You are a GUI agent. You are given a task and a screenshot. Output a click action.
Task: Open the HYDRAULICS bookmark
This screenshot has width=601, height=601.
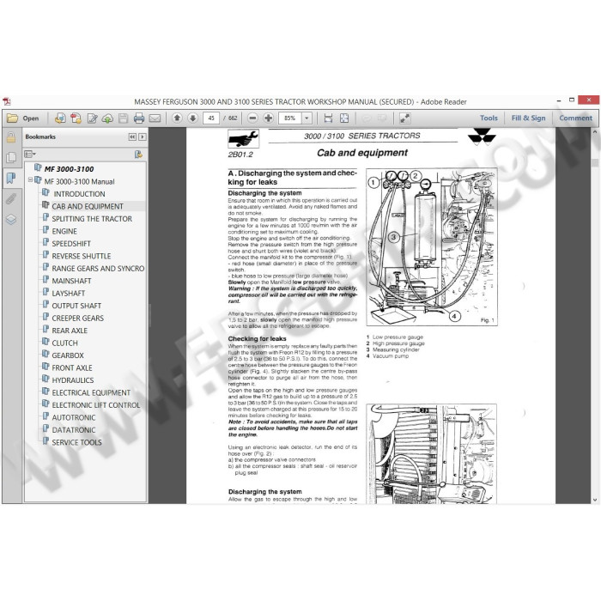(x=73, y=380)
